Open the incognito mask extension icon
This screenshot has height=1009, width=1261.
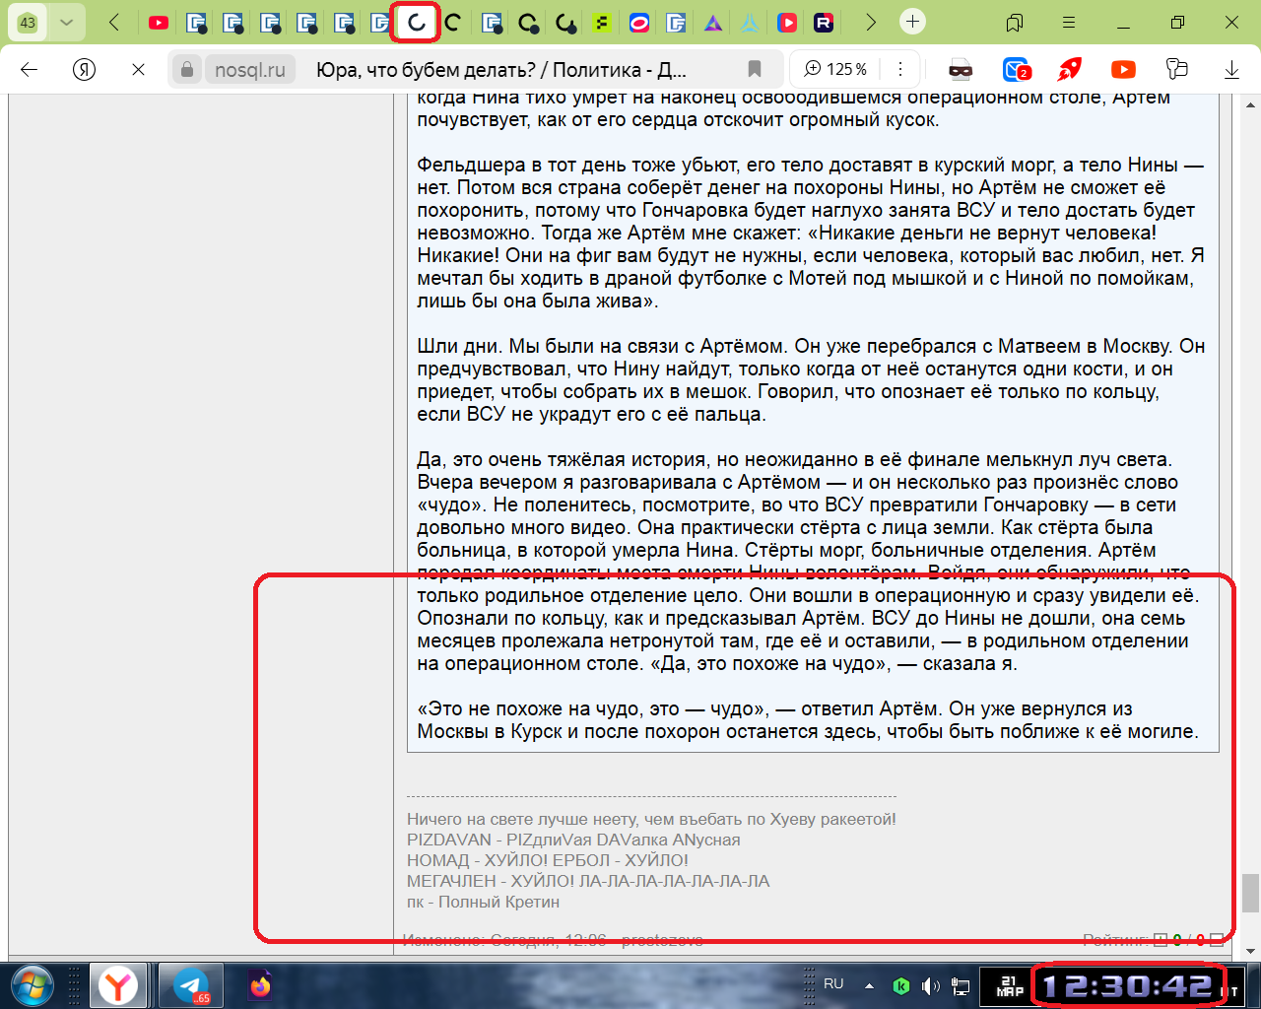click(961, 69)
